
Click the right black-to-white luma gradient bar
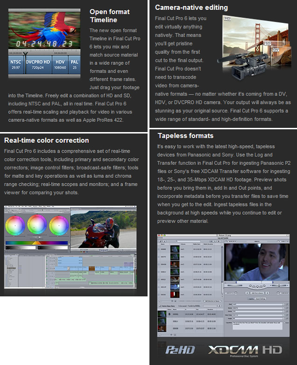point(53,248)
